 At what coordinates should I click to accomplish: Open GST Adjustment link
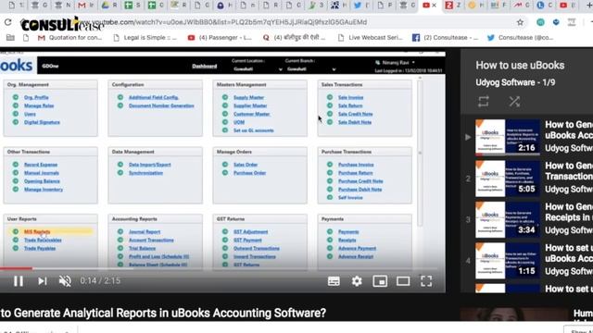251,232
